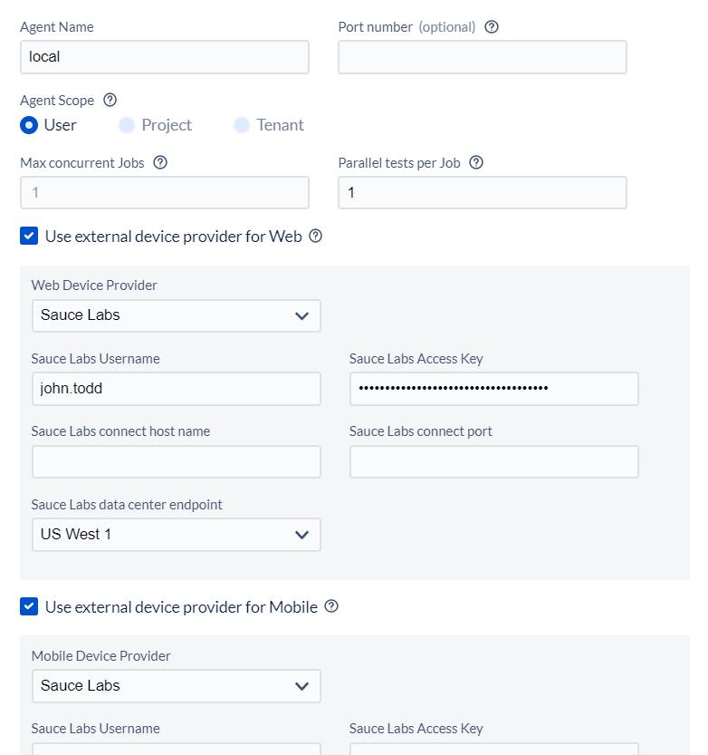Click the Sauce Labs connect host name field
This screenshot has height=755, width=708.
coord(176,461)
